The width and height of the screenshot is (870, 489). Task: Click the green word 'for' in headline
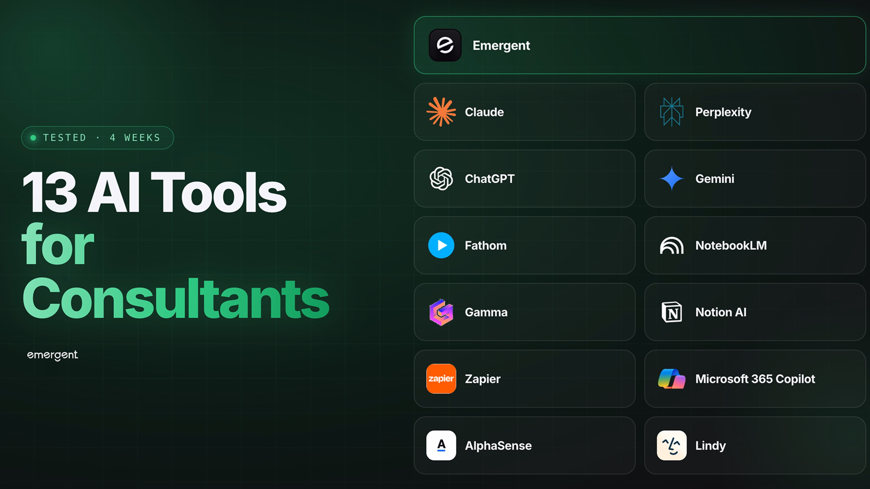pyautogui.click(x=58, y=244)
